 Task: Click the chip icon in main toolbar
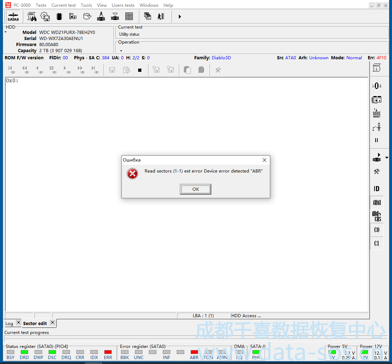coord(59,16)
